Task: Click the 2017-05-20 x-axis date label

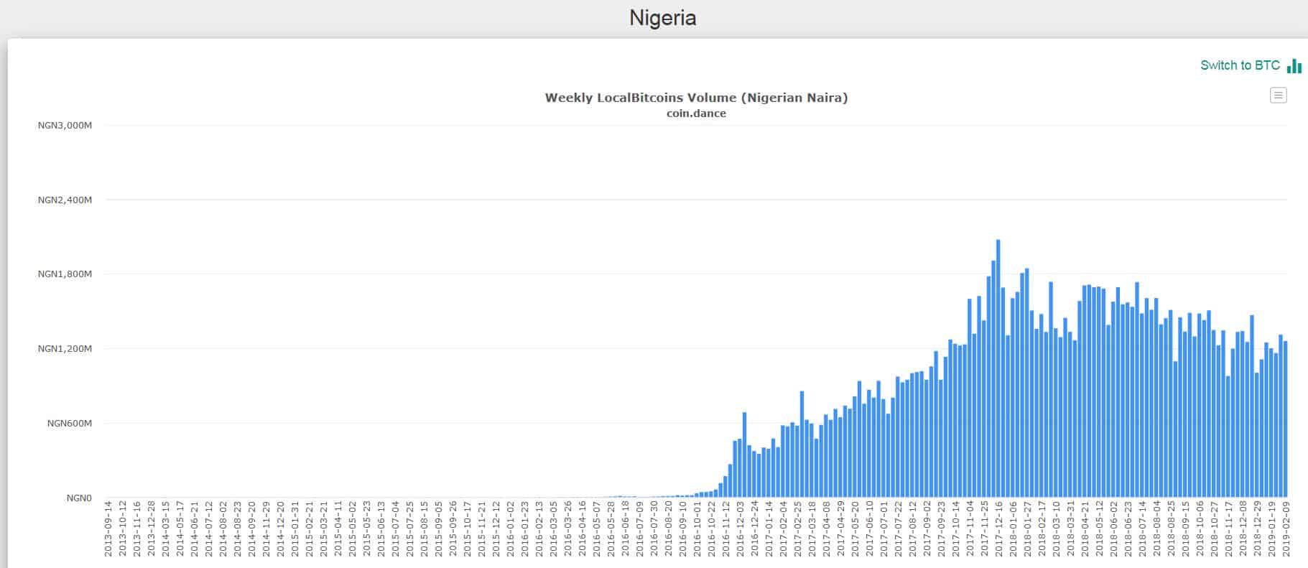Action: [x=855, y=529]
